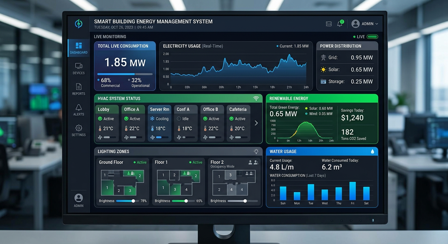Viewport: 448px width, 244px height.
Task: Select the Grid tower icon in Power Distribution
Action: pos(323,58)
